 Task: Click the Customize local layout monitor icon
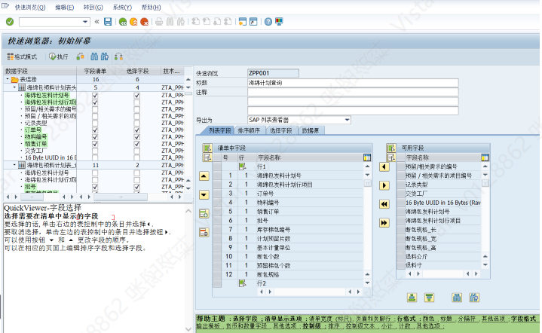pyautogui.click(x=279, y=22)
